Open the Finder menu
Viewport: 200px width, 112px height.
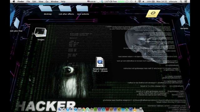[x=21, y=2]
